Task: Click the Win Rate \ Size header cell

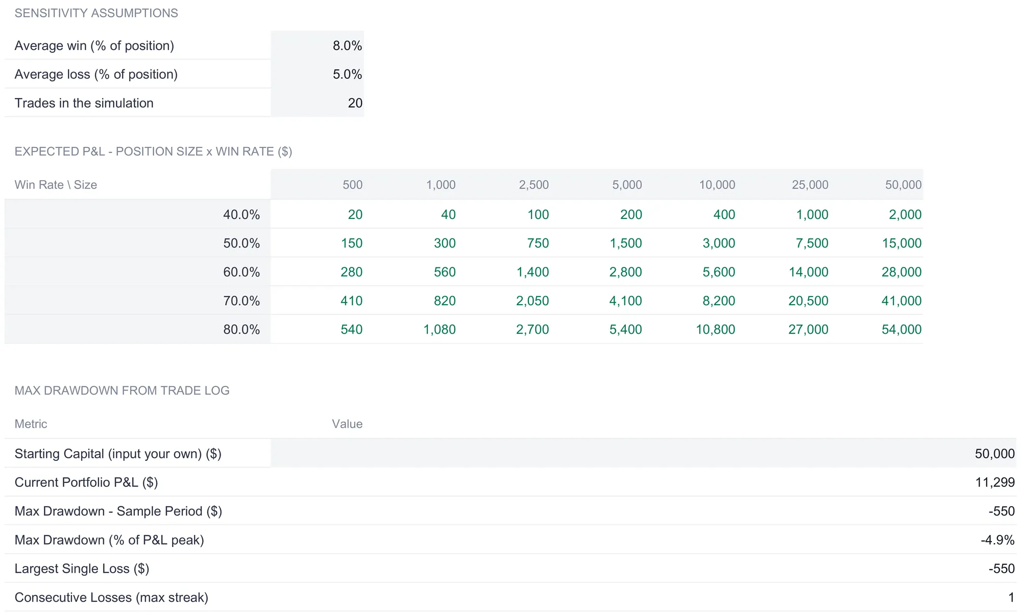Action: [x=56, y=184]
